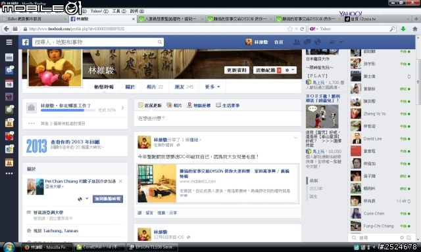Viewport: 421px width, 252px height.
Task: Open new tab with plus button
Action: pyautogui.click(x=416, y=19)
